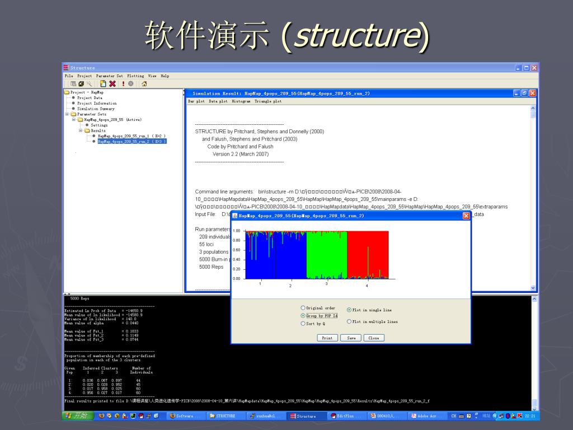This screenshot has height=430, width=573.
Task: Click the red cluster area of bar plot
Action: coord(368,256)
